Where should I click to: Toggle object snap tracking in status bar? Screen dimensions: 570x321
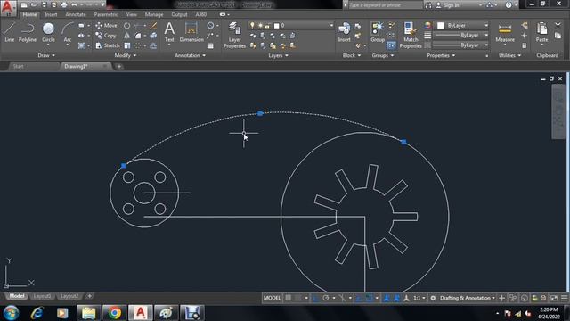click(358, 298)
